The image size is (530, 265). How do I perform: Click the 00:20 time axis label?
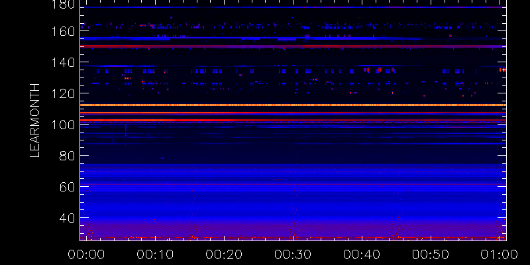click(224, 254)
